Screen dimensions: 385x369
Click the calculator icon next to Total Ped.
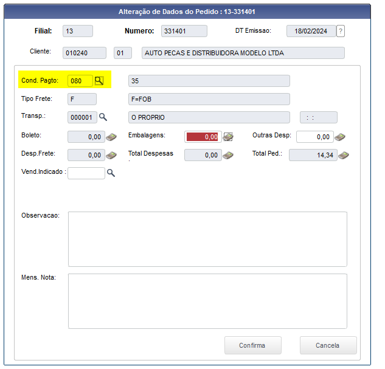click(x=344, y=155)
